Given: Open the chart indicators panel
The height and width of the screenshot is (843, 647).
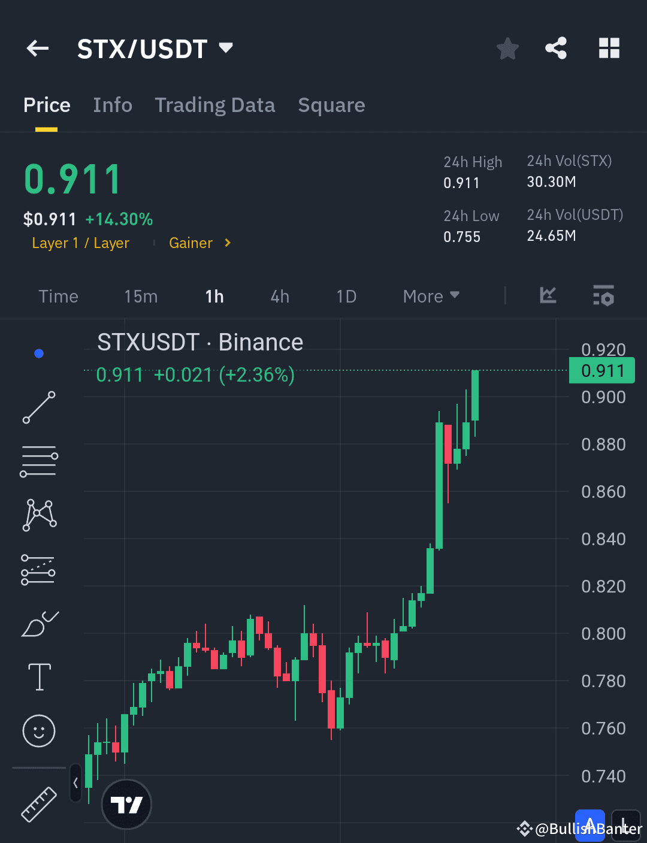Looking at the screenshot, I should pos(603,295).
